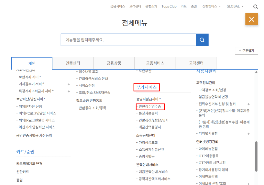Expand the 디지털서류함 section
This screenshot has height=185, width=264.
[249, 134]
